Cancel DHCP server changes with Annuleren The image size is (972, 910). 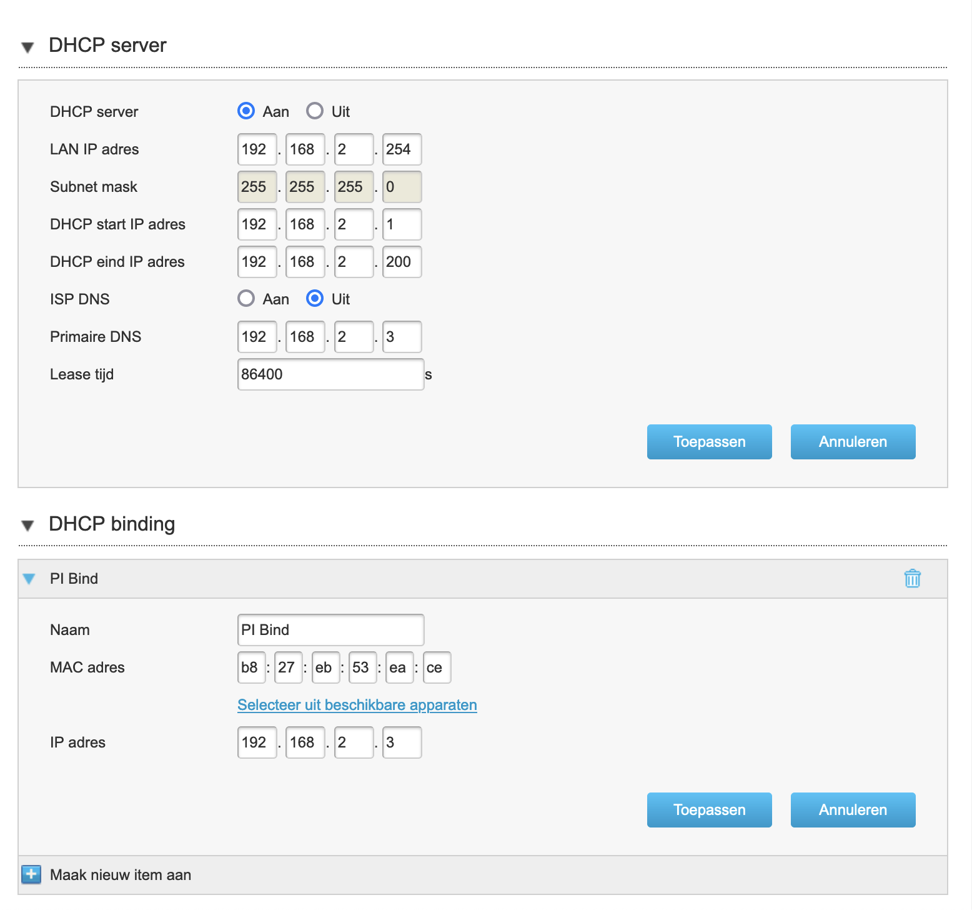[853, 442]
